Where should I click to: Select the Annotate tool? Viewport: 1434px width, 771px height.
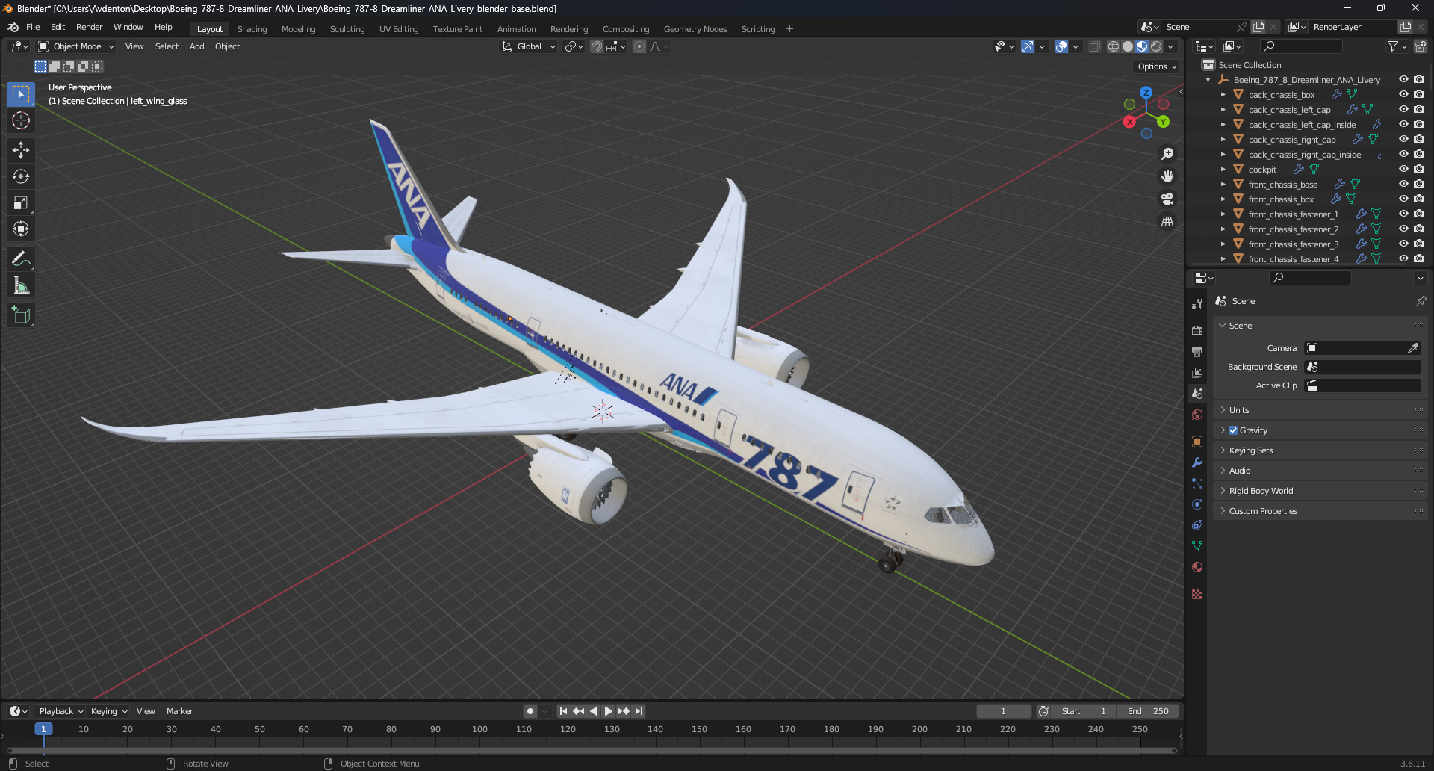[21, 258]
